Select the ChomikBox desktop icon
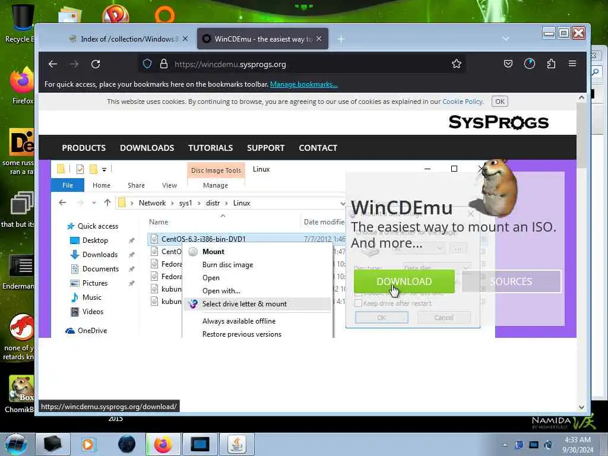Image resolution: width=608 pixels, height=456 pixels. [x=21, y=394]
